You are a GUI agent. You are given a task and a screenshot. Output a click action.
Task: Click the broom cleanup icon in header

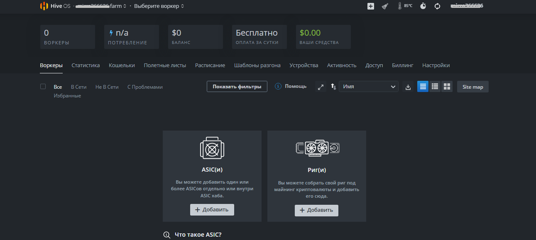coord(385,6)
